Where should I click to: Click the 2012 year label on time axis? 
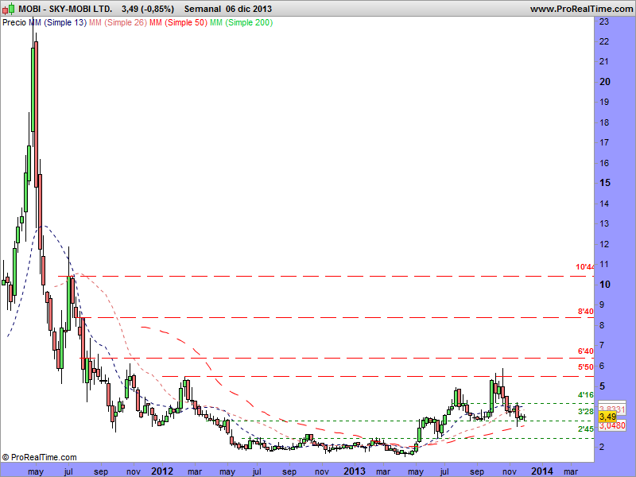(x=162, y=471)
